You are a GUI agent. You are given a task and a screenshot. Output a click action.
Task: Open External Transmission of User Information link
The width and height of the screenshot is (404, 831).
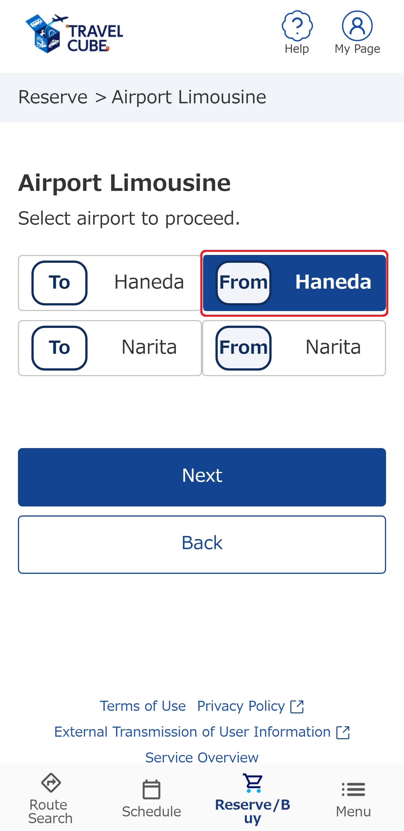point(192,732)
